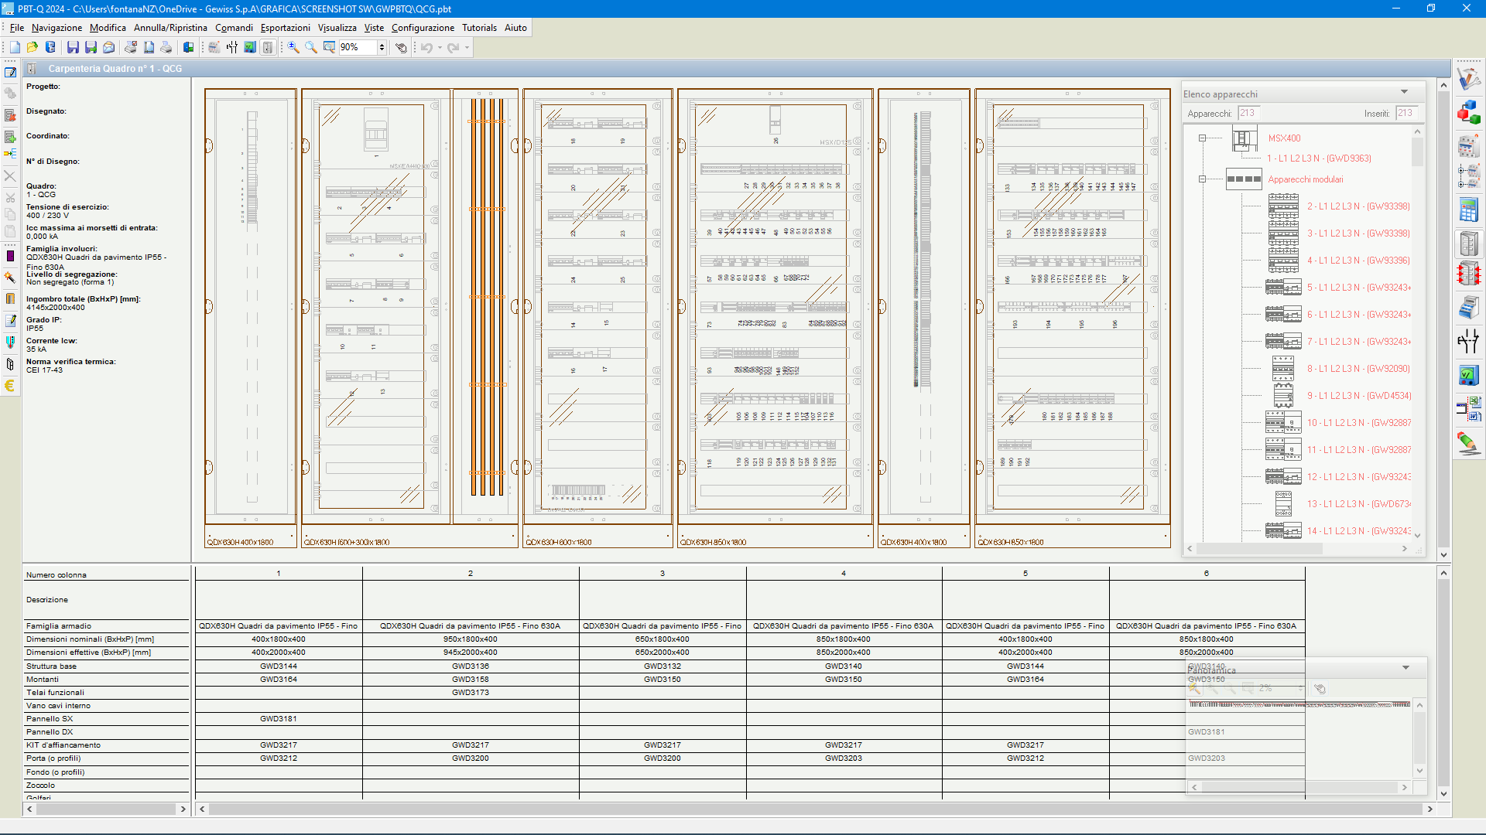1486x835 pixels.
Task: Open the Esportazioni menu
Action: (x=285, y=28)
